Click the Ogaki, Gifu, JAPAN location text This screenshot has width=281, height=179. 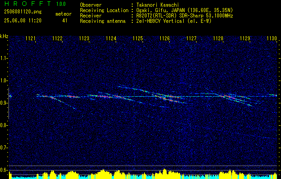tap(185, 10)
